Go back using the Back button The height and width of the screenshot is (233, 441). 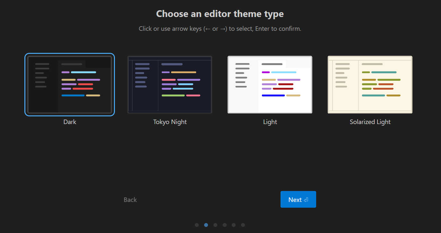(130, 200)
